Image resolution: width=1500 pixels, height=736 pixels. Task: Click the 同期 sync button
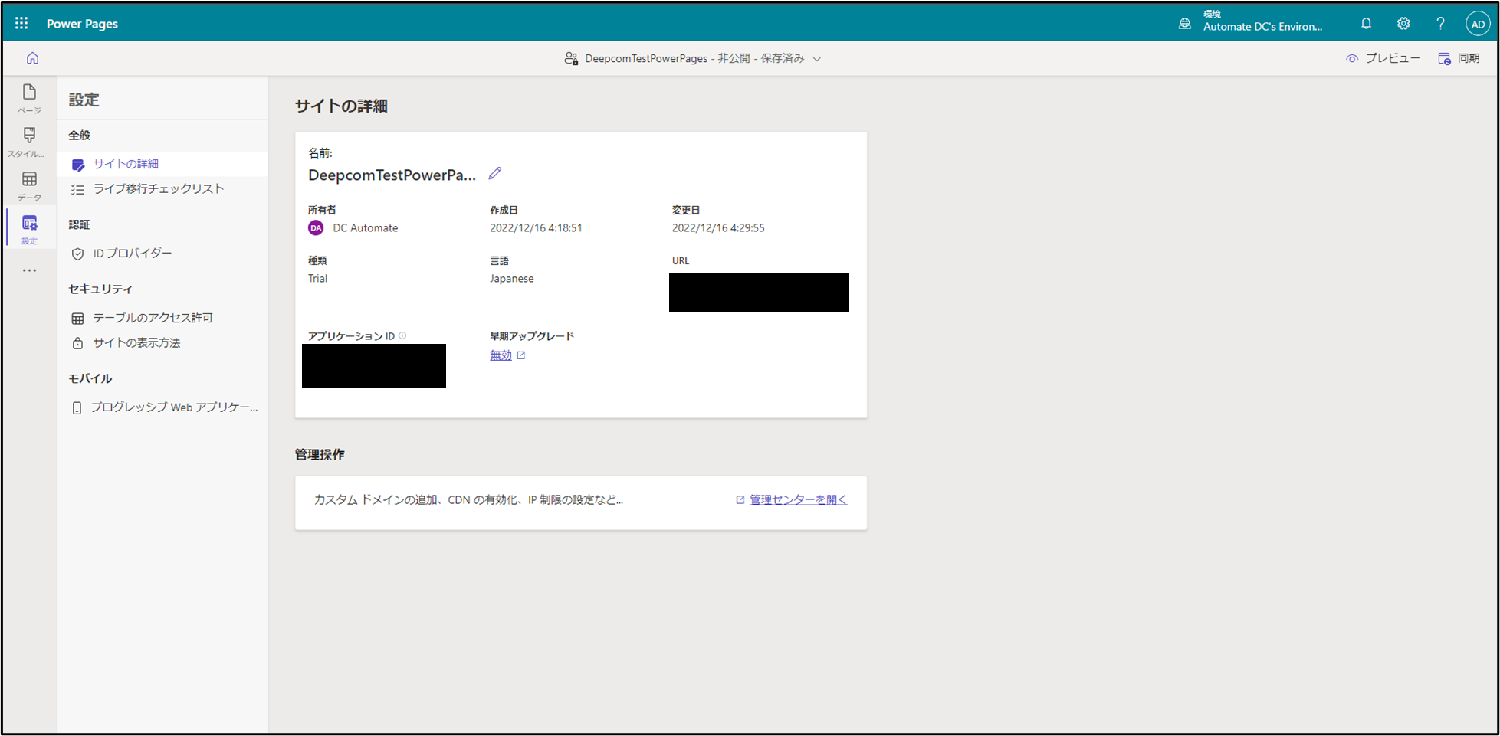tap(1459, 58)
